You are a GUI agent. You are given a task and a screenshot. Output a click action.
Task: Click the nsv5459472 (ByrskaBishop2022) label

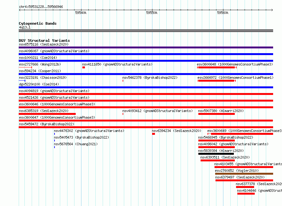point(47,124)
